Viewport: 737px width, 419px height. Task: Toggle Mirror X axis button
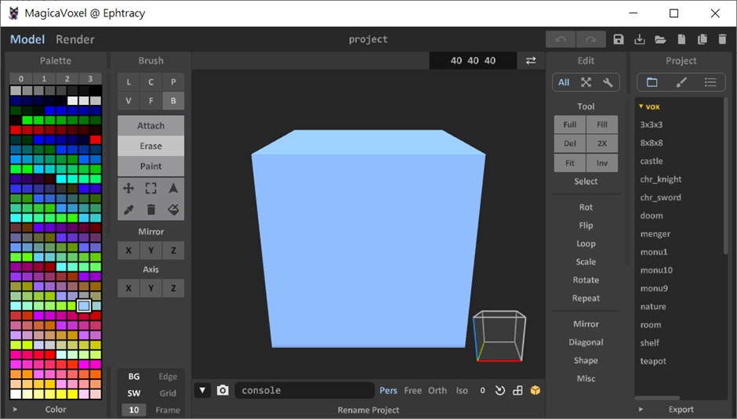pyautogui.click(x=129, y=251)
